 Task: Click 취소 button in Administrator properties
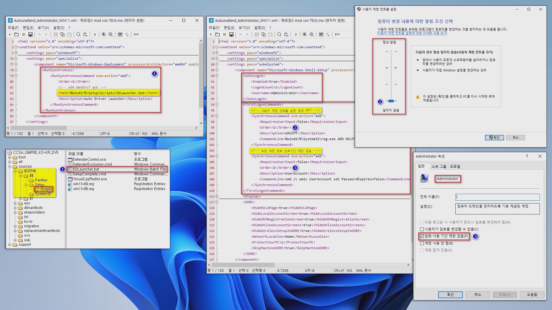(x=478, y=294)
